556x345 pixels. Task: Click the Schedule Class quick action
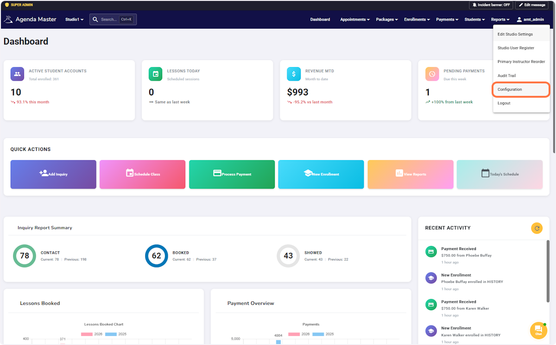click(143, 175)
